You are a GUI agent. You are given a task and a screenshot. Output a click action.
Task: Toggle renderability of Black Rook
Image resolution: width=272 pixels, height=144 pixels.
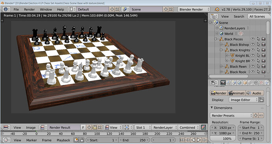263,72
